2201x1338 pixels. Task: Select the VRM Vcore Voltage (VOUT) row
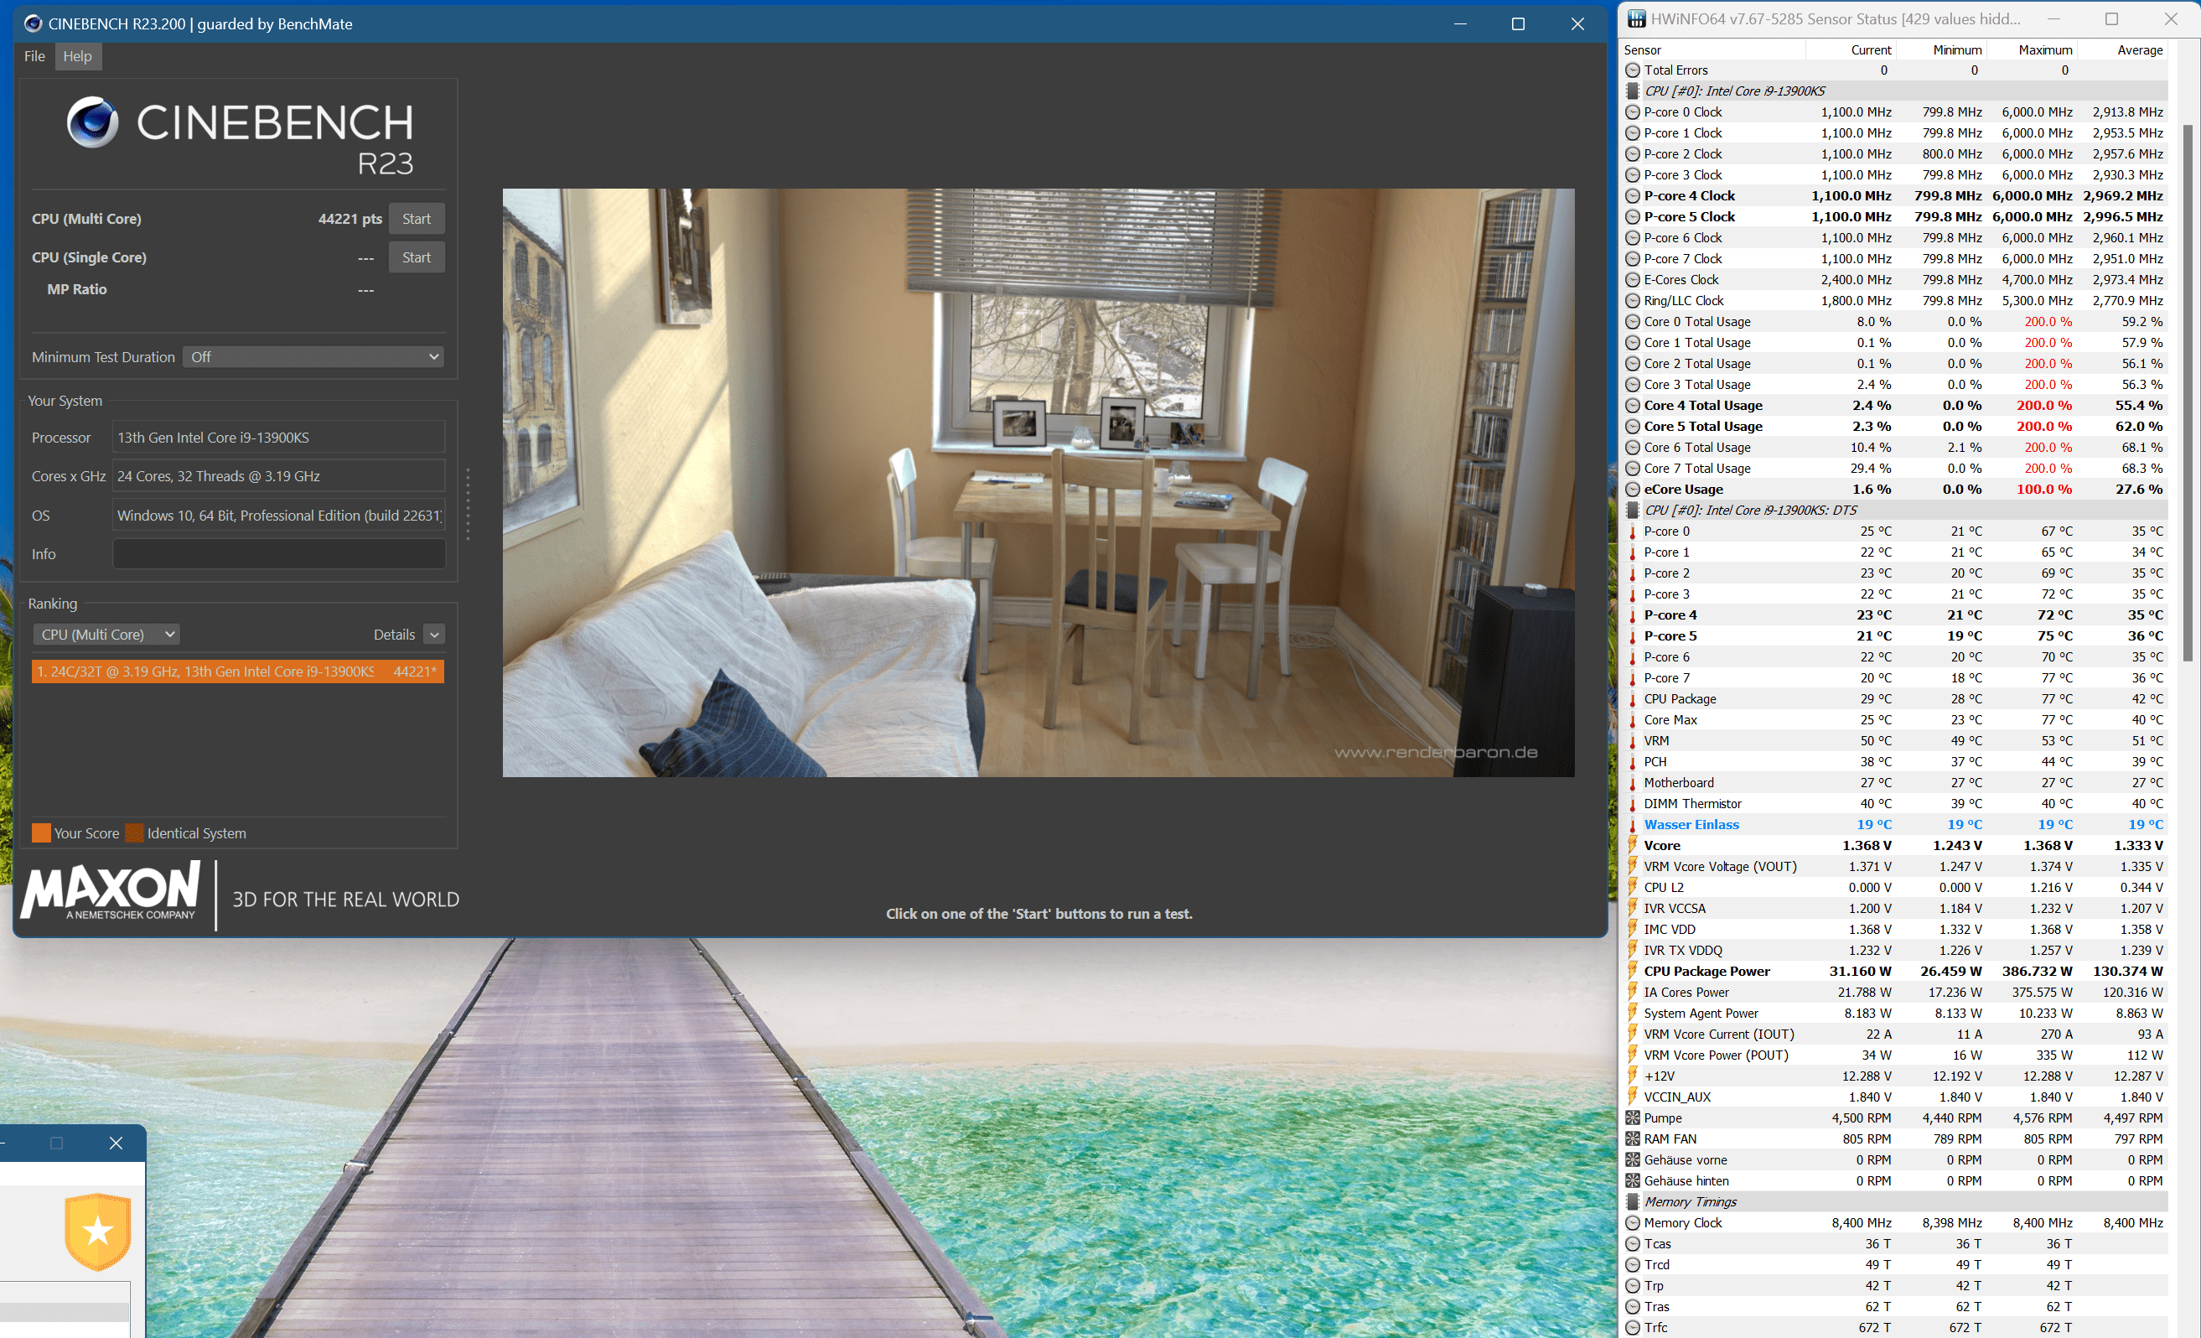point(1894,866)
